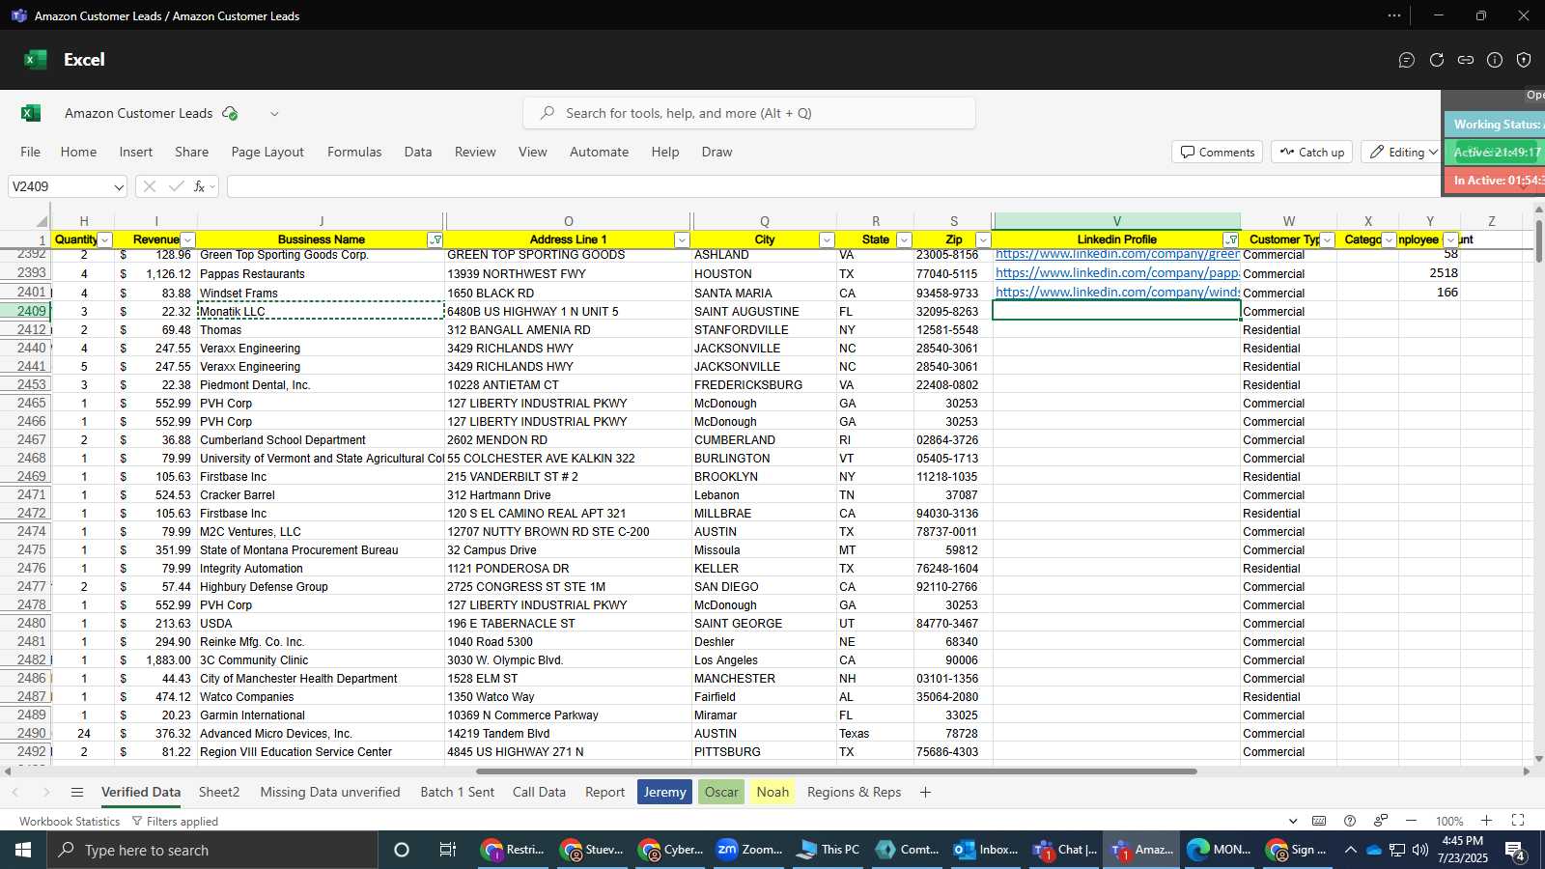Open Windows Start menu

click(x=23, y=850)
